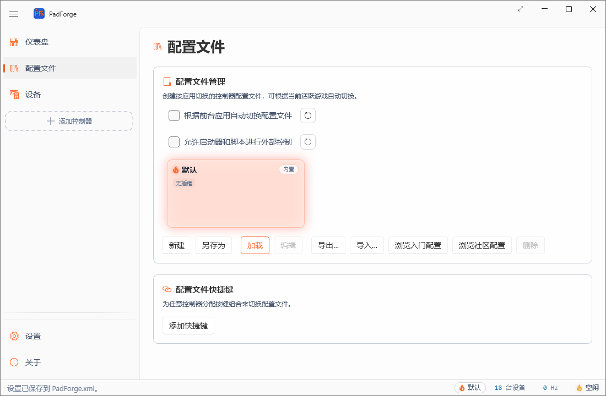The height and width of the screenshot is (396, 606).
Task: Click the dashboard icon beside 仪表盘
Action: click(x=14, y=42)
